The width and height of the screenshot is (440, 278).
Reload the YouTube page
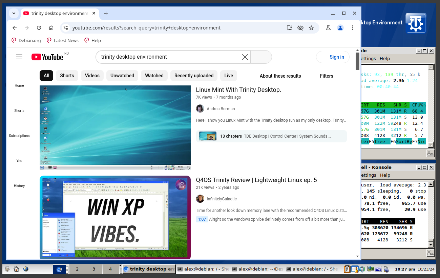pos(39,28)
